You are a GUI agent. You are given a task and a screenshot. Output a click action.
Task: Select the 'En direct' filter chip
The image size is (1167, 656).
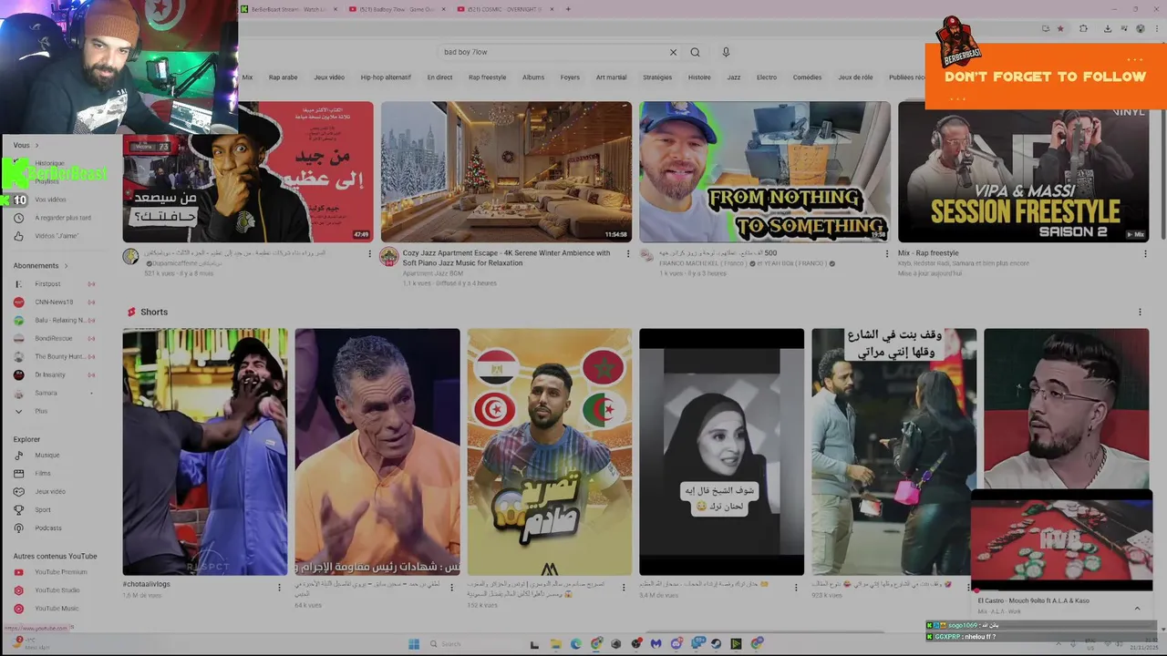tap(439, 77)
